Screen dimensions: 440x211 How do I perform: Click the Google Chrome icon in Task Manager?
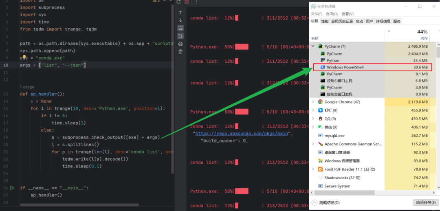coord(320,102)
